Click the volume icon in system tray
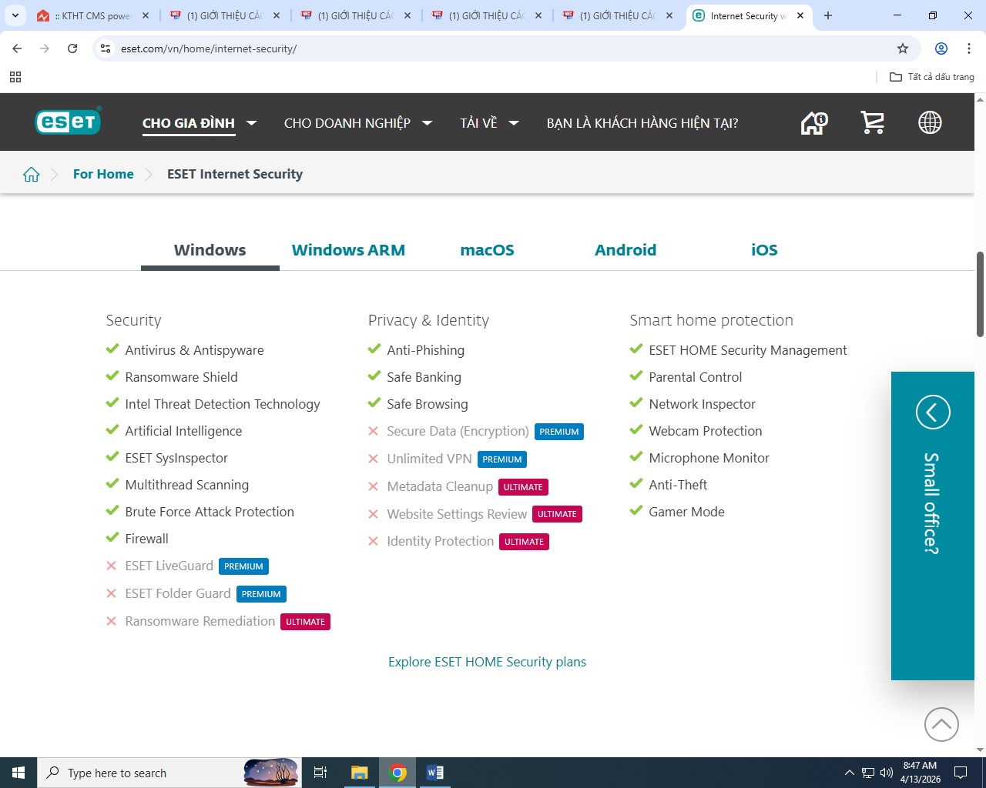This screenshot has width=986, height=788. pyautogui.click(x=887, y=773)
